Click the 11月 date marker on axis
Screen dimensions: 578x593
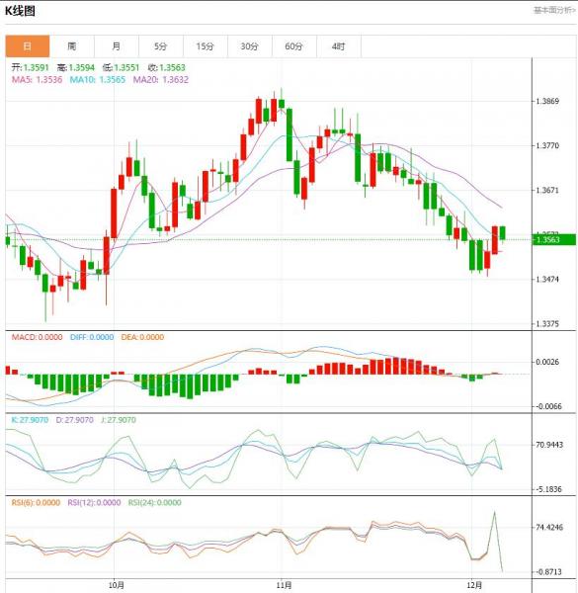coord(284,585)
